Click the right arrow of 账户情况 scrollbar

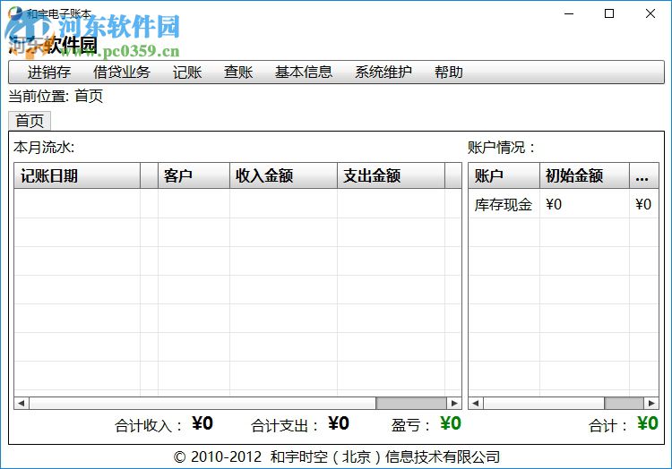click(x=651, y=403)
